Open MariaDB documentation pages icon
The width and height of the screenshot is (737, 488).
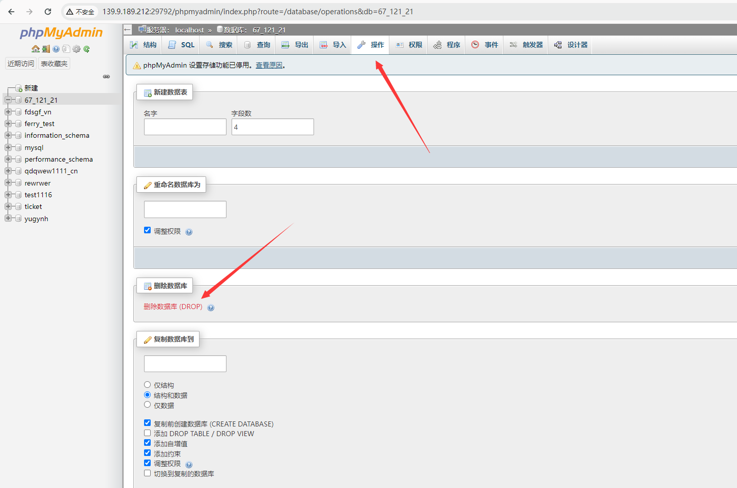click(x=66, y=49)
